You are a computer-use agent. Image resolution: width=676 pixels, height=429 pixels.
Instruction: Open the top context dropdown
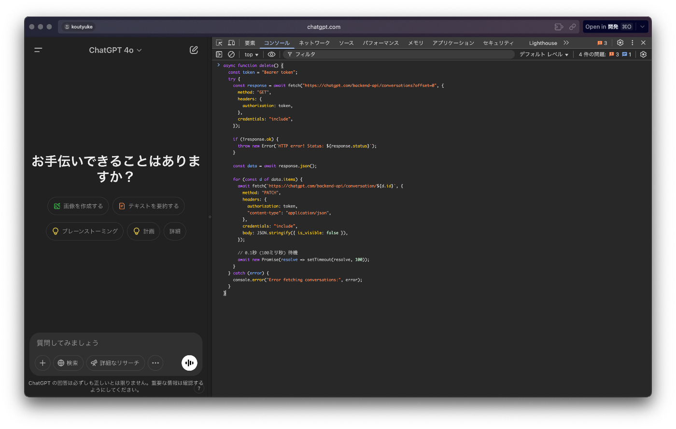click(x=251, y=54)
